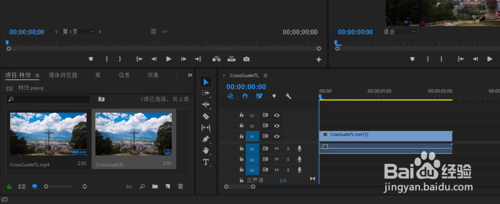
Task: Select the Ripple Edit tool
Action: click(x=206, y=104)
